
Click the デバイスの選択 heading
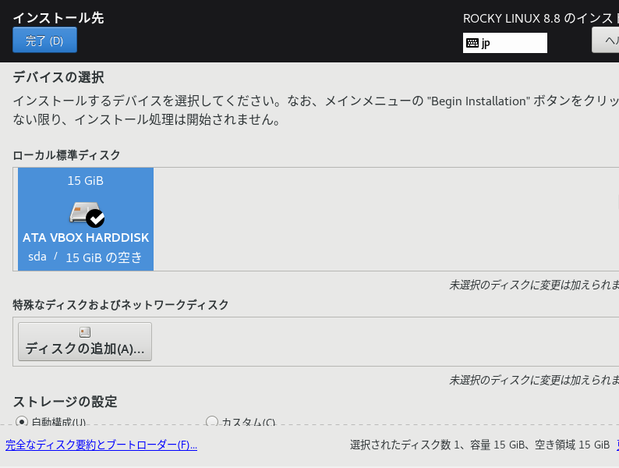[x=58, y=77]
